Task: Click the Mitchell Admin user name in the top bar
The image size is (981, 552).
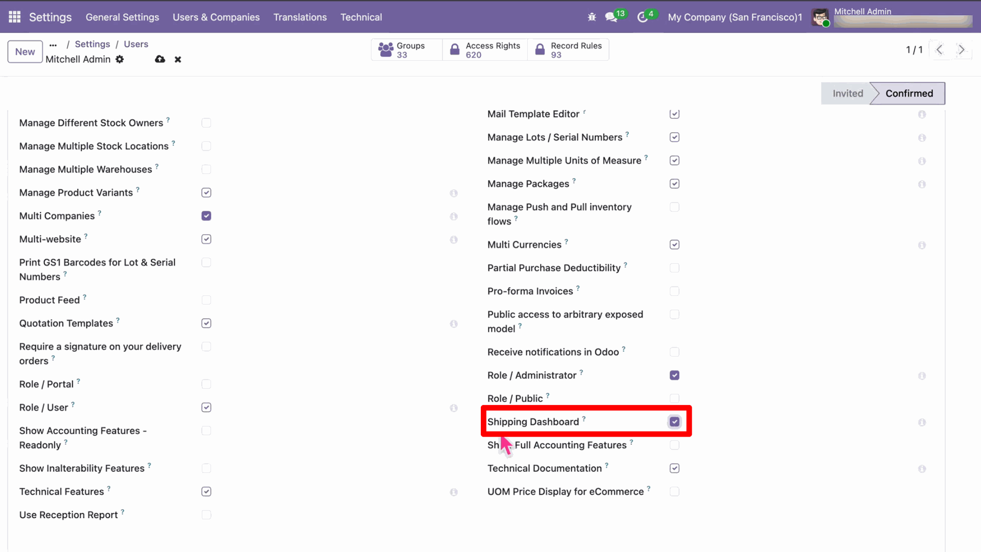Action: pos(862,11)
